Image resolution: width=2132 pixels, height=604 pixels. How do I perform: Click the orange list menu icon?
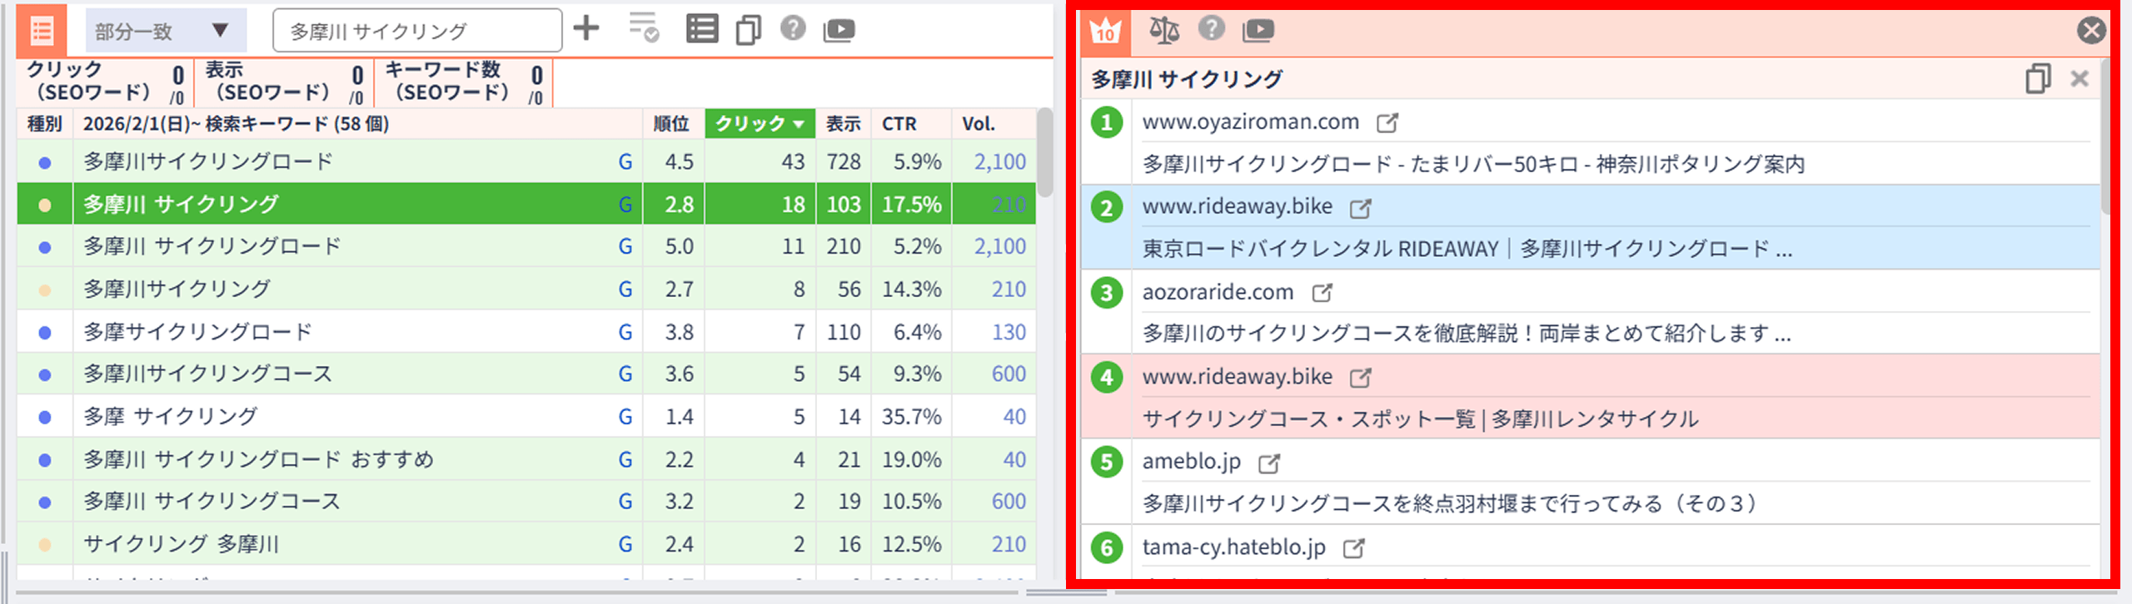[41, 31]
